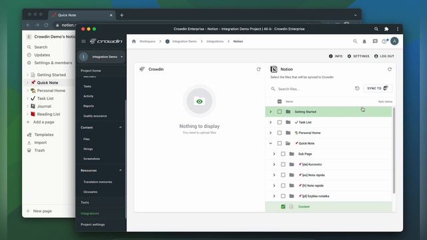Image resolution: width=427 pixels, height=240 pixels.
Task: Refresh the Crowdin files panel
Action: click(258, 69)
